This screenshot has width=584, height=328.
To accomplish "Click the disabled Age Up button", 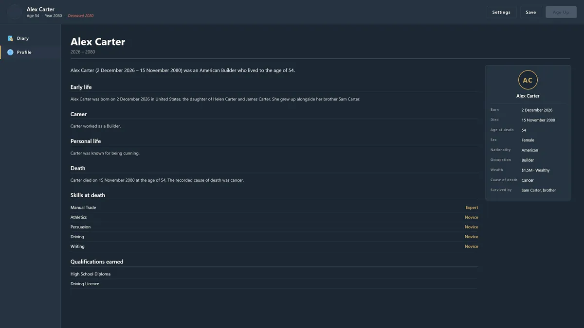I will tap(561, 12).
